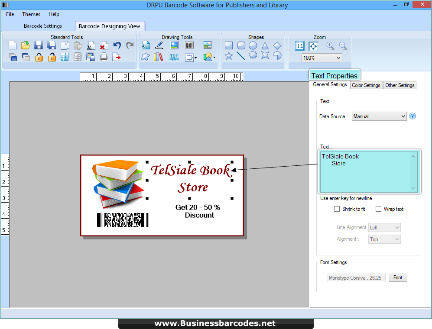Click the Cut scissors icon
The width and height of the screenshot is (432, 329).
pyautogui.click(x=91, y=45)
